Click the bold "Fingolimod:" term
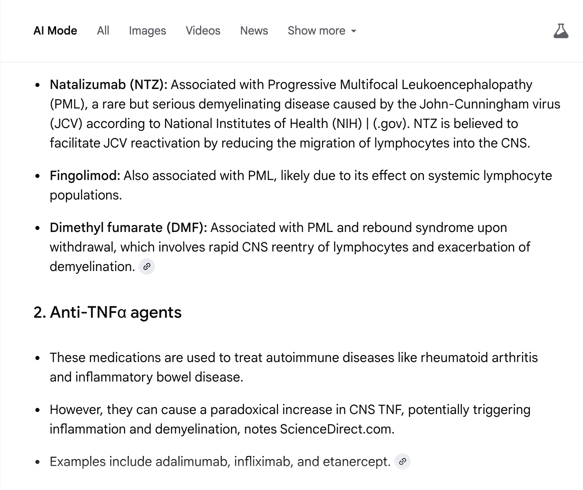This screenshot has width=583, height=490. pos(85,176)
